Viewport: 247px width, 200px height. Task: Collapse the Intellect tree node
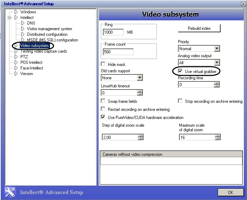pos(9,18)
